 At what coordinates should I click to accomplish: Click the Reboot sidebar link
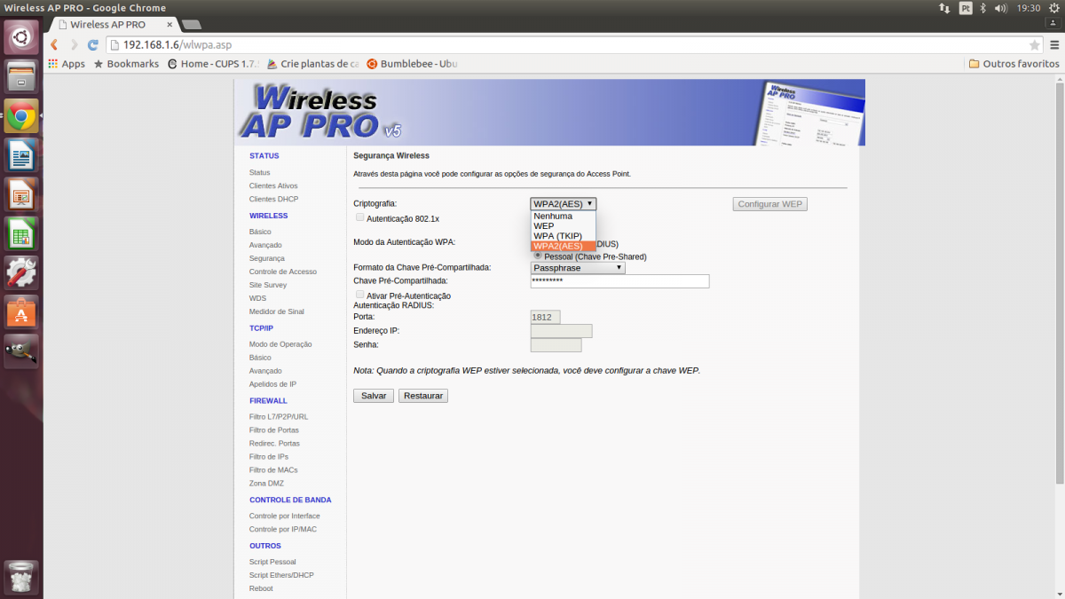[x=261, y=588]
